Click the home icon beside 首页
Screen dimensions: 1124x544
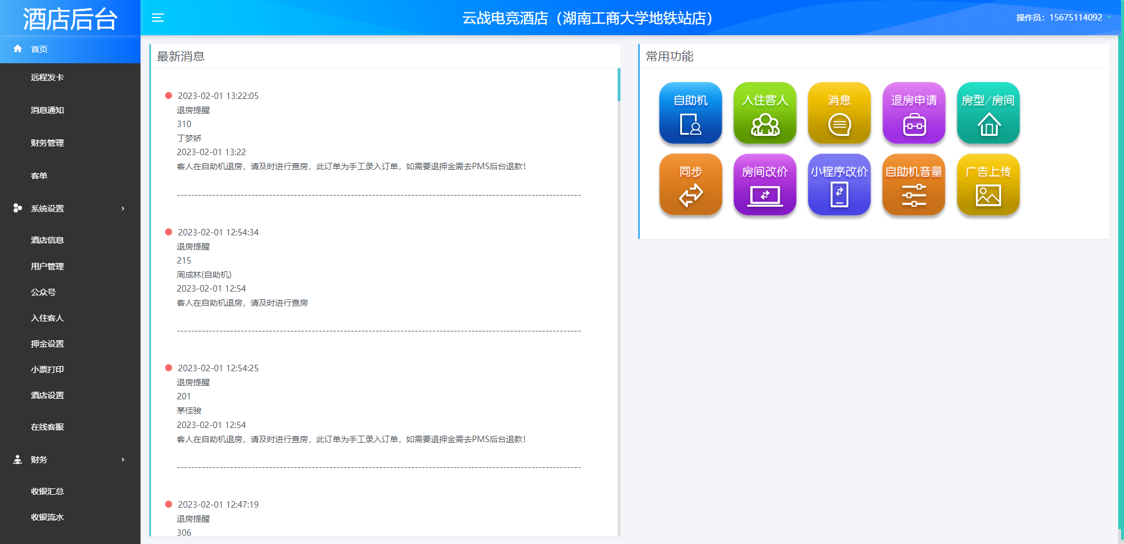pos(18,49)
